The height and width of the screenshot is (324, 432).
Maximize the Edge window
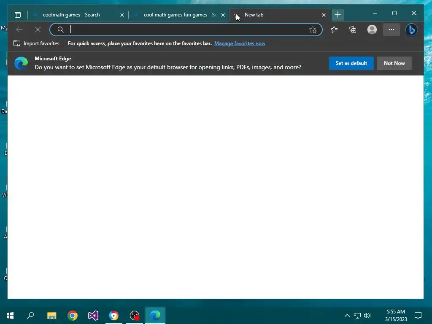click(x=394, y=13)
